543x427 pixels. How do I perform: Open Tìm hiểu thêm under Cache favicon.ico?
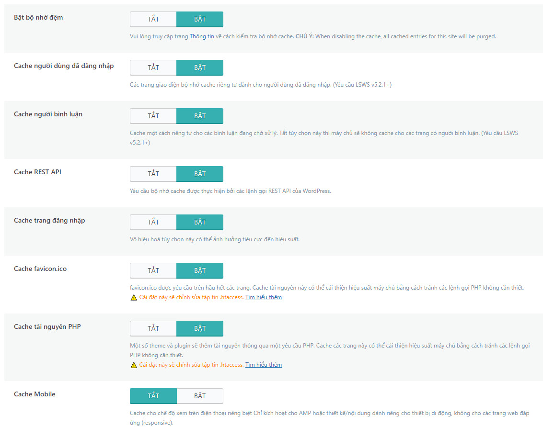click(x=264, y=297)
